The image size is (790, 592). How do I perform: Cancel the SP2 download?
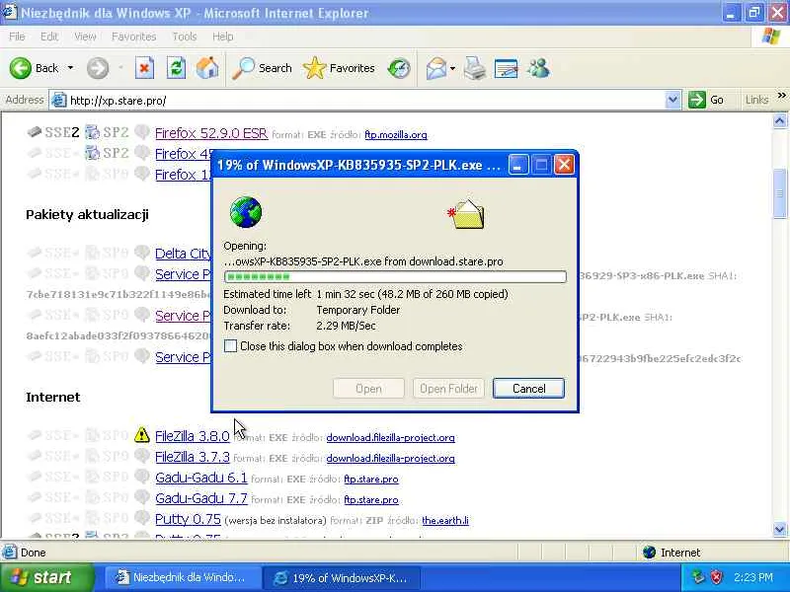pos(528,388)
